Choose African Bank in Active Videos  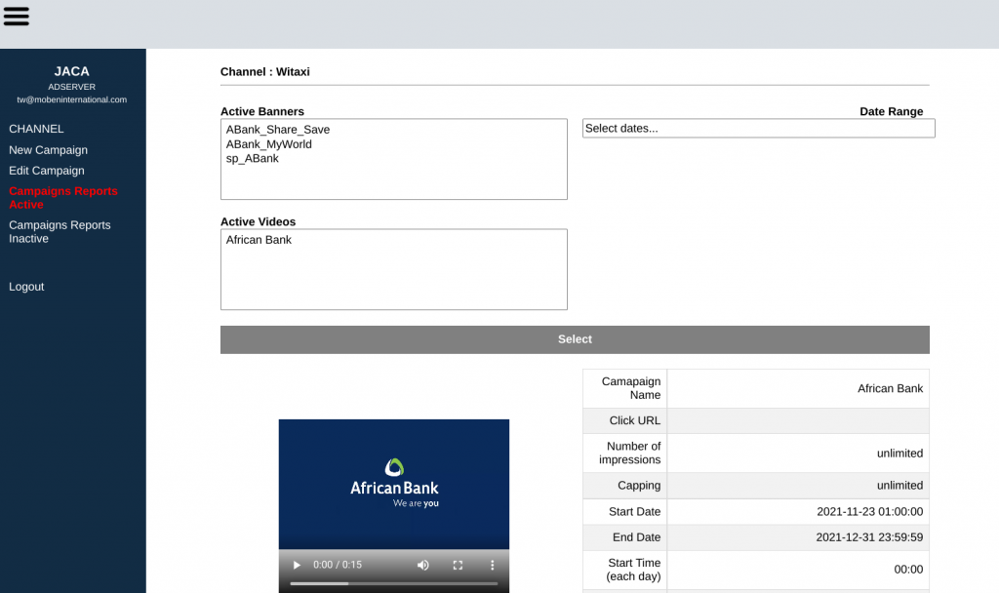[x=259, y=240]
